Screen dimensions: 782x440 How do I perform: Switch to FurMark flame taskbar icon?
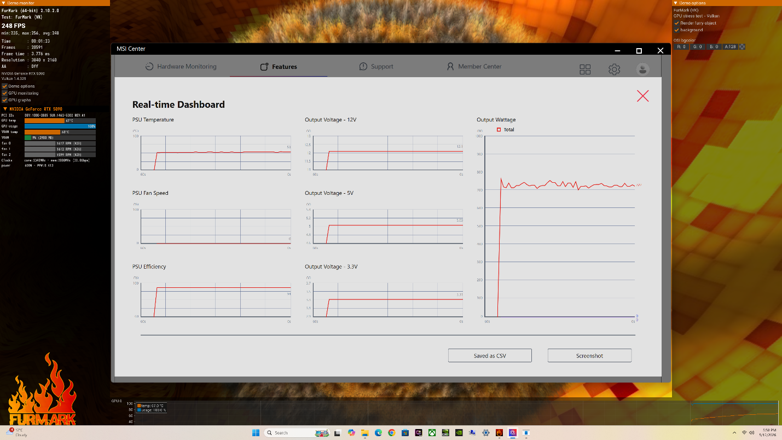tap(499, 433)
